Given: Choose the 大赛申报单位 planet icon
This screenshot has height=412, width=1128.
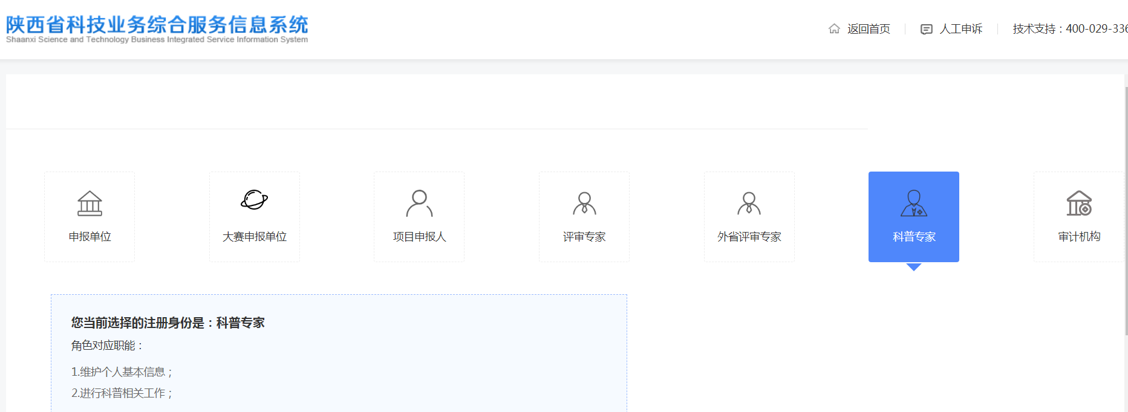Looking at the screenshot, I should (255, 200).
